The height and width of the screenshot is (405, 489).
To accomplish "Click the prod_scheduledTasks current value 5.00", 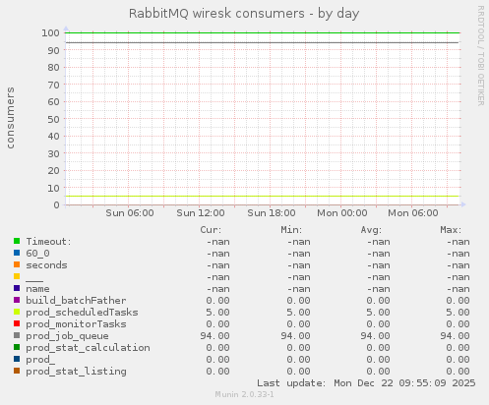I will (217, 313).
